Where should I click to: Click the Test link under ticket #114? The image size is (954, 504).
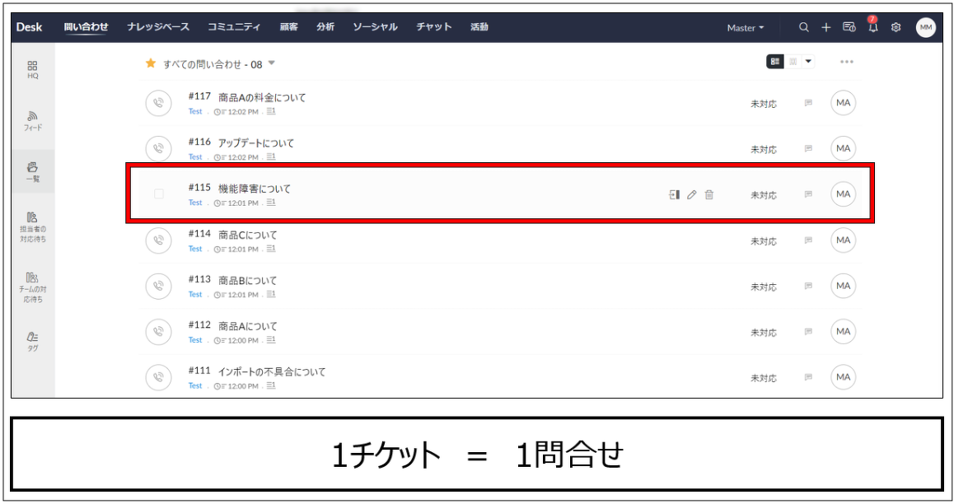[x=194, y=249]
